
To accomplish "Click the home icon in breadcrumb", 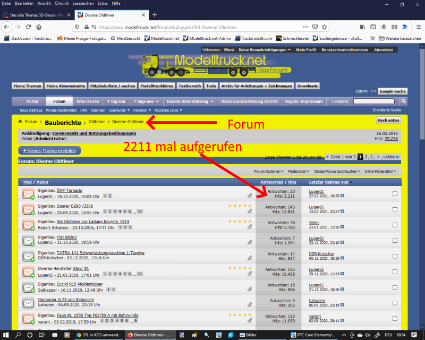I will pos(20,122).
